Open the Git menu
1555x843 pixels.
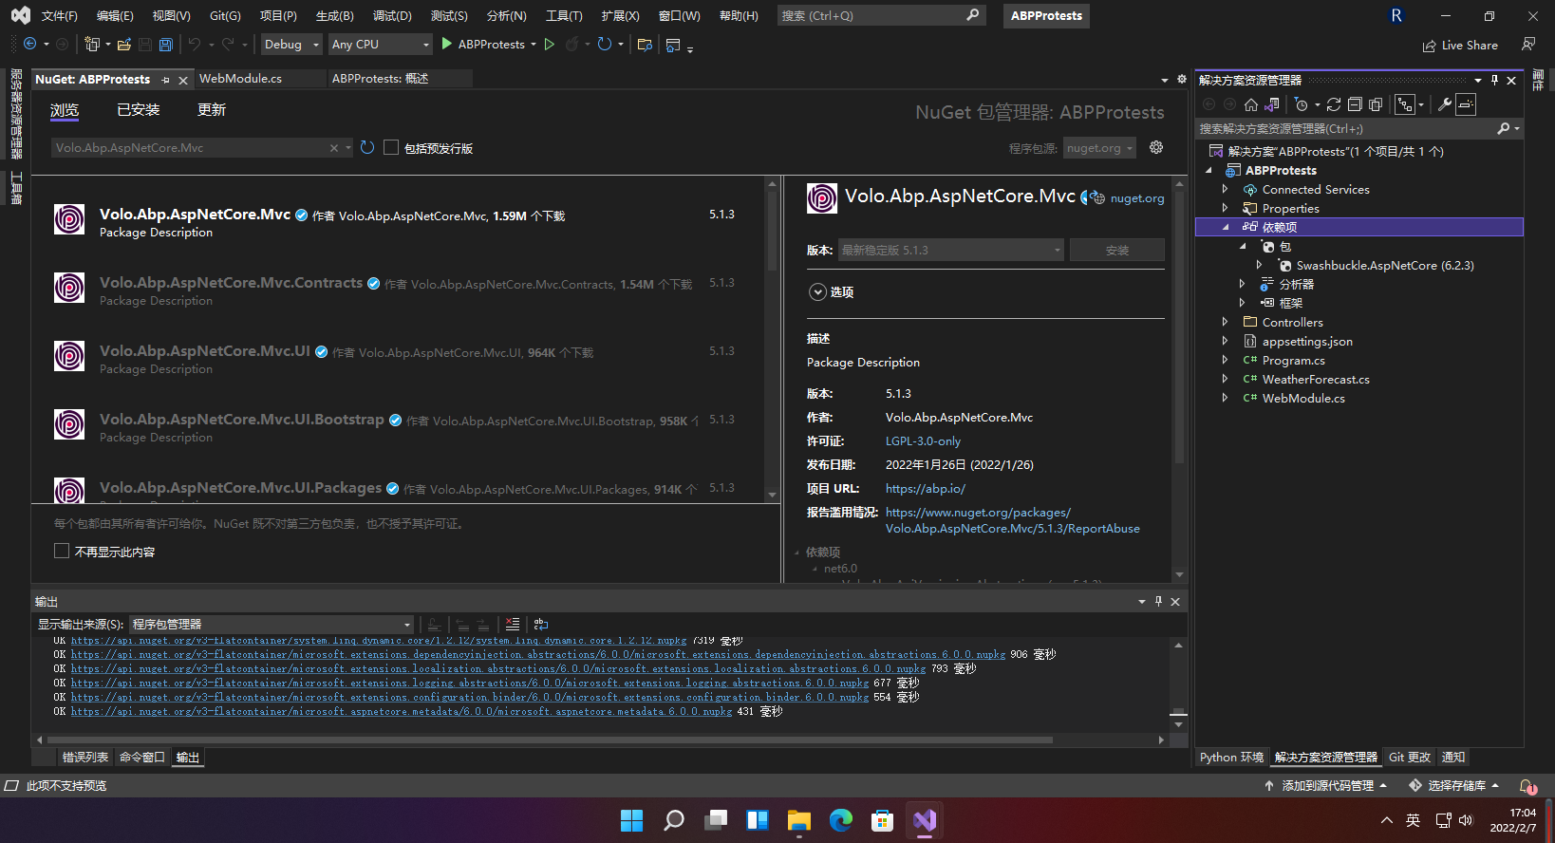pyautogui.click(x=225, y=16)
